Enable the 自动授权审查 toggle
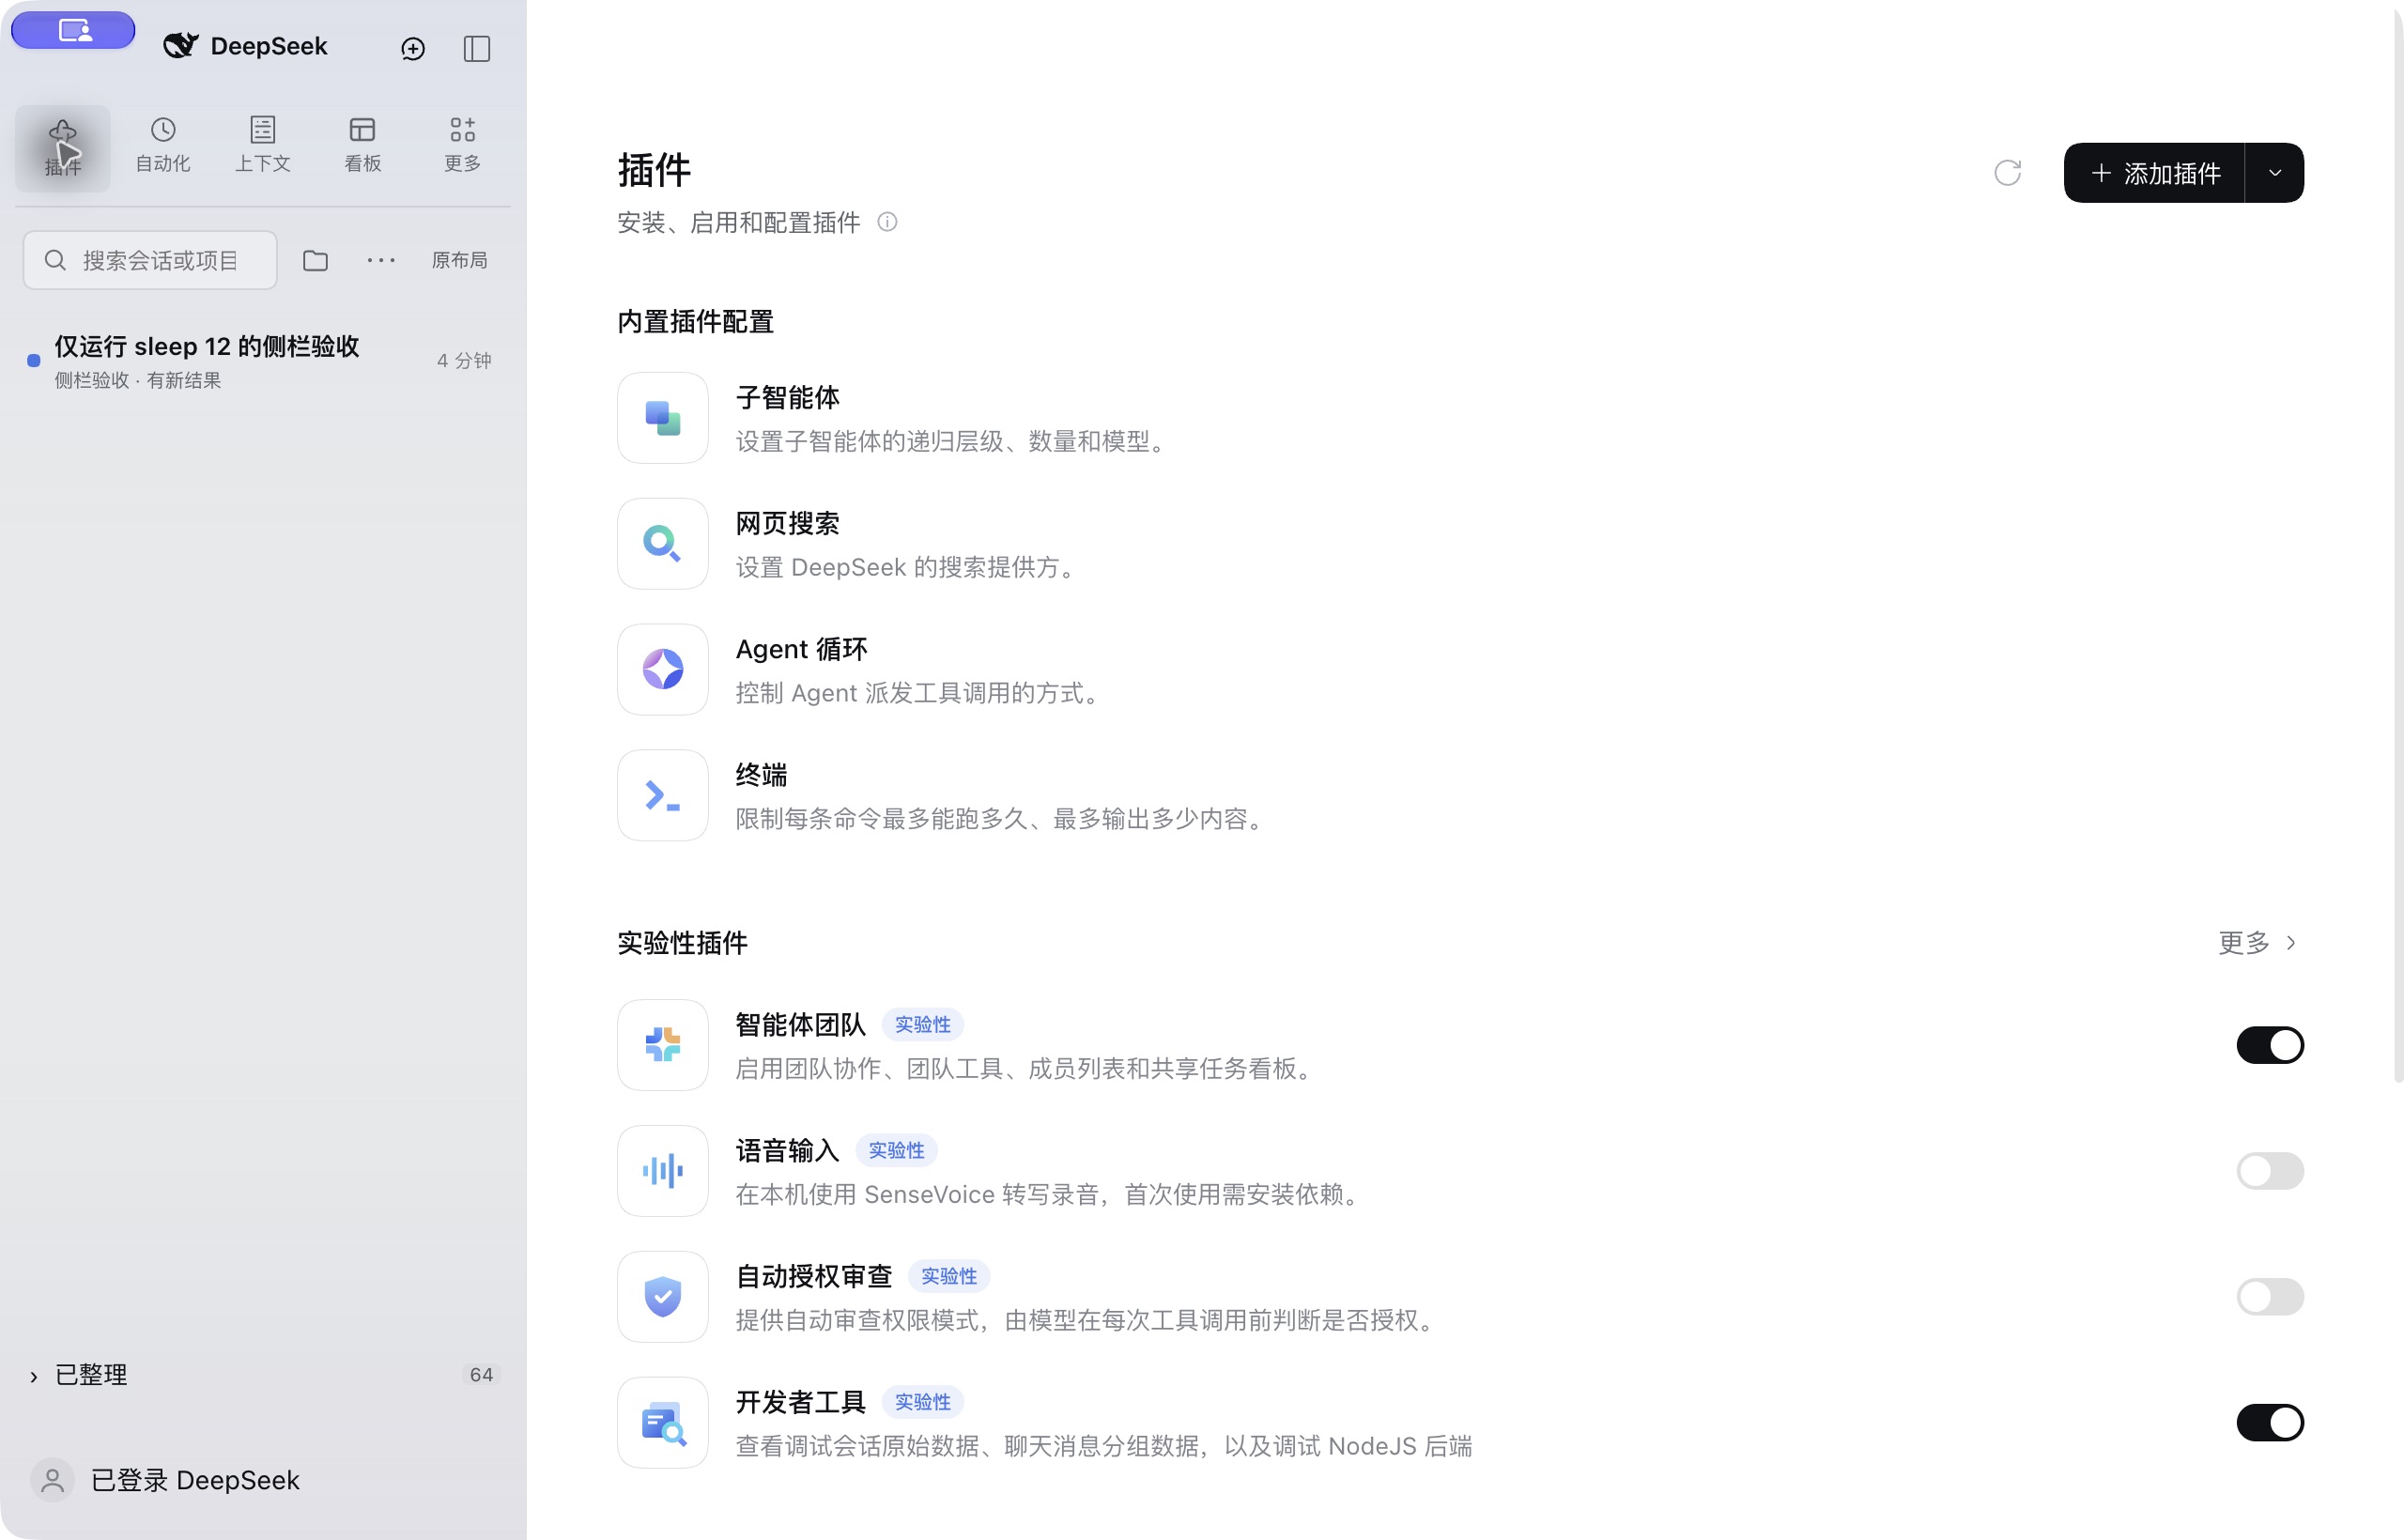This screenshot has height=1540, width=2404. [x=2270, y=1297]
